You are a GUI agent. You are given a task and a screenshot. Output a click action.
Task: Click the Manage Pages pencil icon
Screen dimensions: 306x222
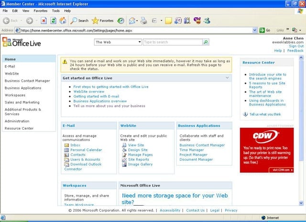pos(124,155)
